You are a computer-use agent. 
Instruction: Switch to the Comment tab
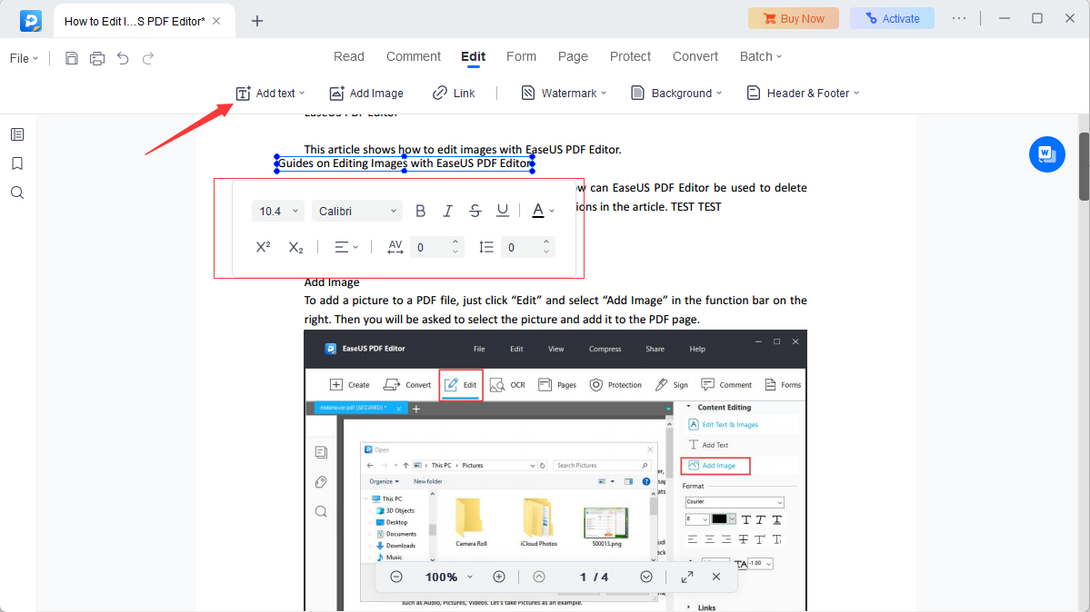[414, 56]
